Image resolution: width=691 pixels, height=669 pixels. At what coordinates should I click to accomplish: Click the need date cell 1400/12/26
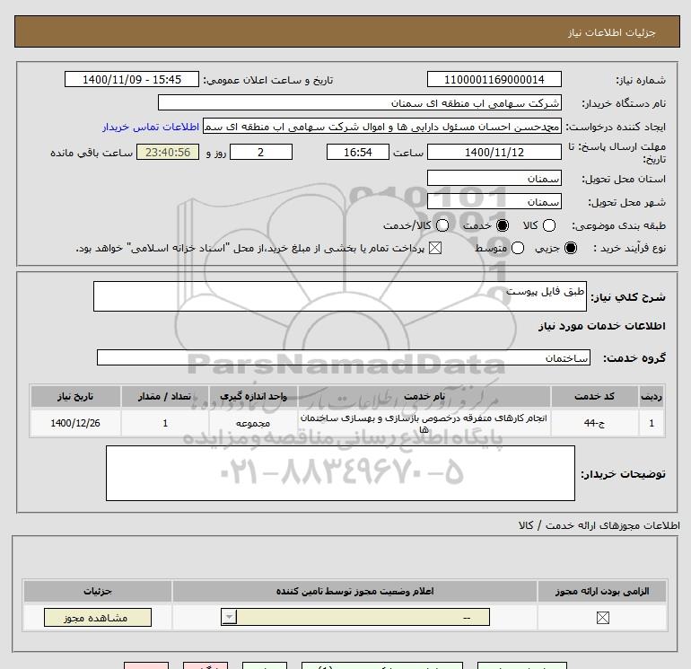tap(75, 423)
